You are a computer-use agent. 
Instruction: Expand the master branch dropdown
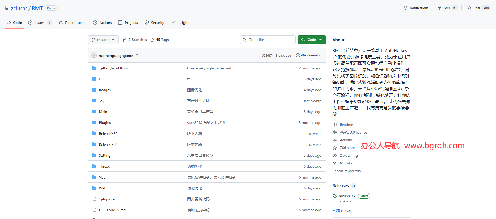tap(103, 40)
